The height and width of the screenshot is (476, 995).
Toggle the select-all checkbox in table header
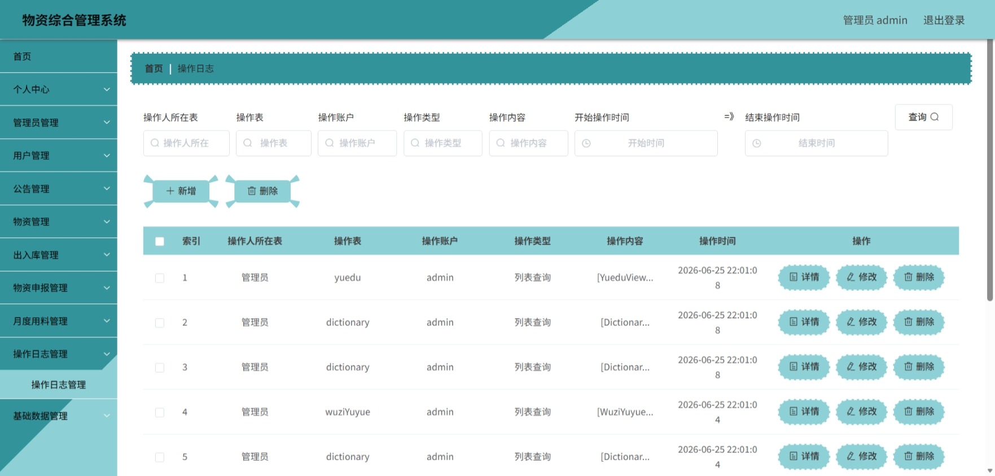click(160, 241)
